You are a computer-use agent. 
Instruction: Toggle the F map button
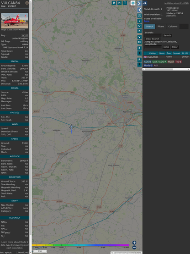pos(139,65)
